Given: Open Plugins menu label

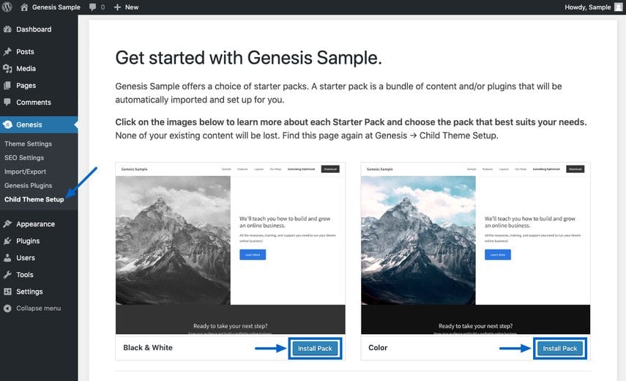Looking at the screenshot, I should [x=28, y=241].
